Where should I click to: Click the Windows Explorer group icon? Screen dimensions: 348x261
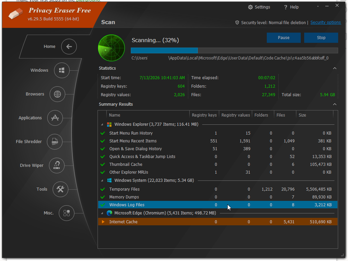[109, 124]
